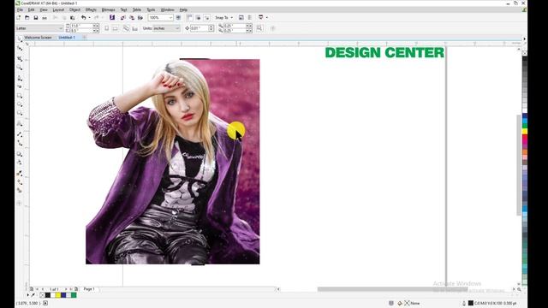548x308 pixels.
Task: Toggle apply layout to all pages
Action: [x=126, y=28]
